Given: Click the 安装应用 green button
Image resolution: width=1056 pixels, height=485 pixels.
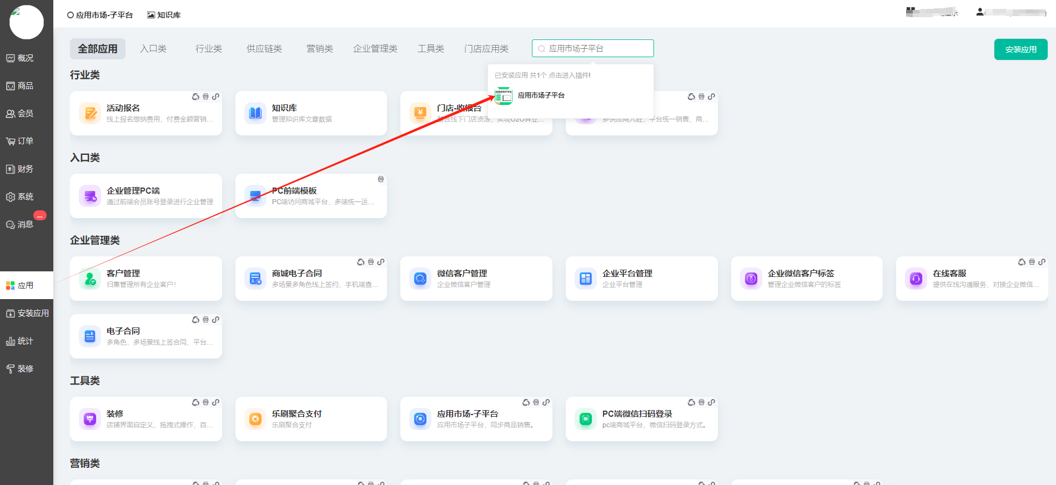Looking at the screenshot, I should 1020,49.
